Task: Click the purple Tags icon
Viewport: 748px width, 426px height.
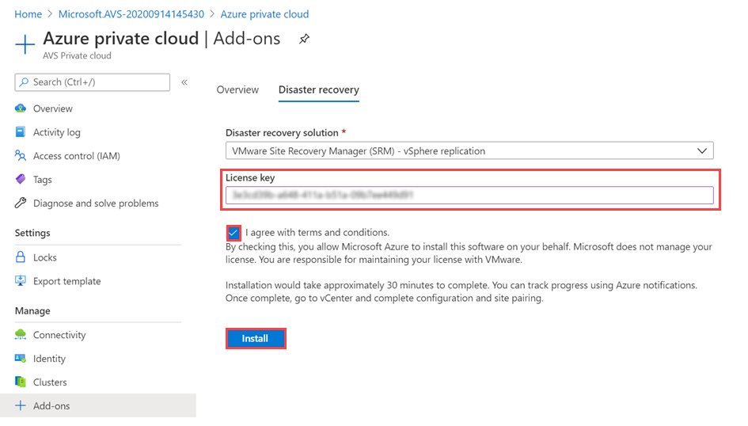Action: tap(21, 180)
